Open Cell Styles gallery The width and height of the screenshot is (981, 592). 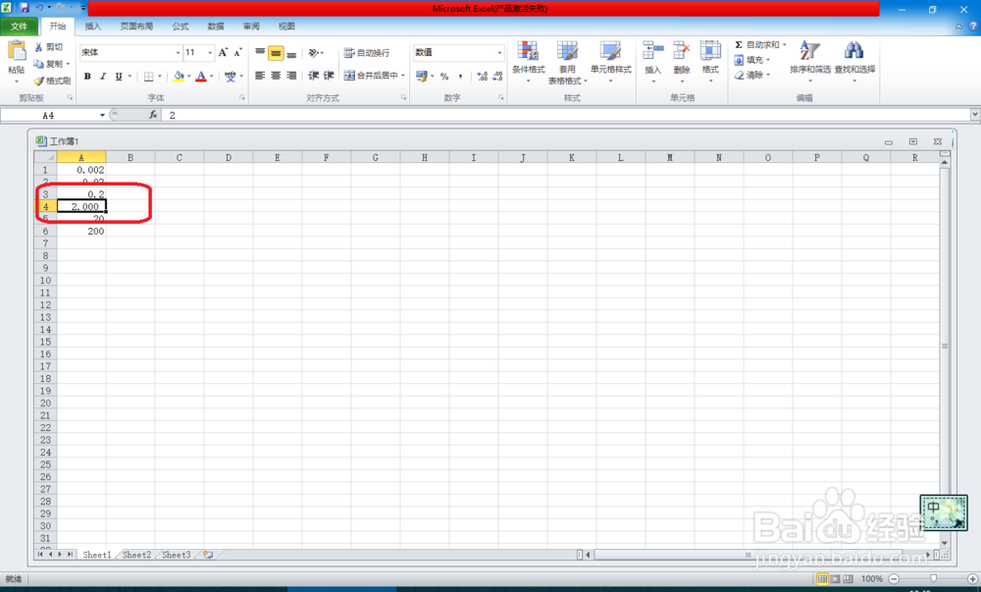click(x=610, y=62)
